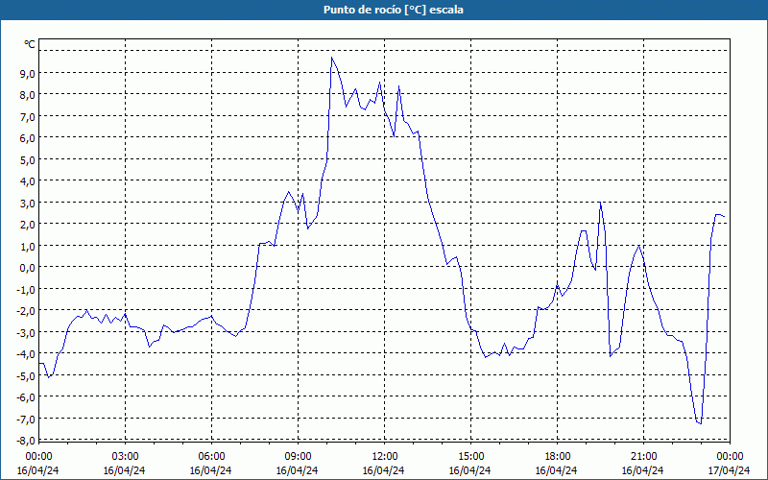Click the -2,0 axis value
768x480 pixels.
coord(26,310)
